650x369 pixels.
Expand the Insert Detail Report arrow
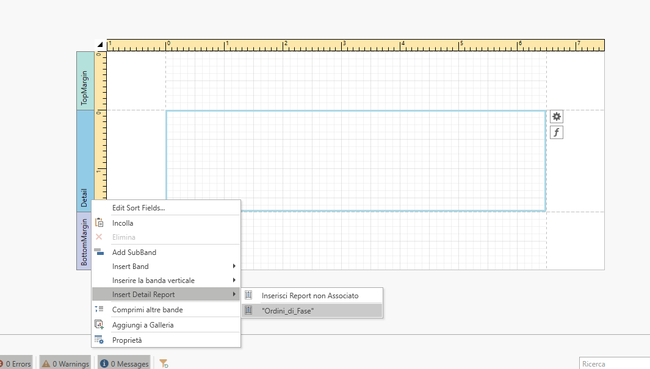click(x=234, y=295)
